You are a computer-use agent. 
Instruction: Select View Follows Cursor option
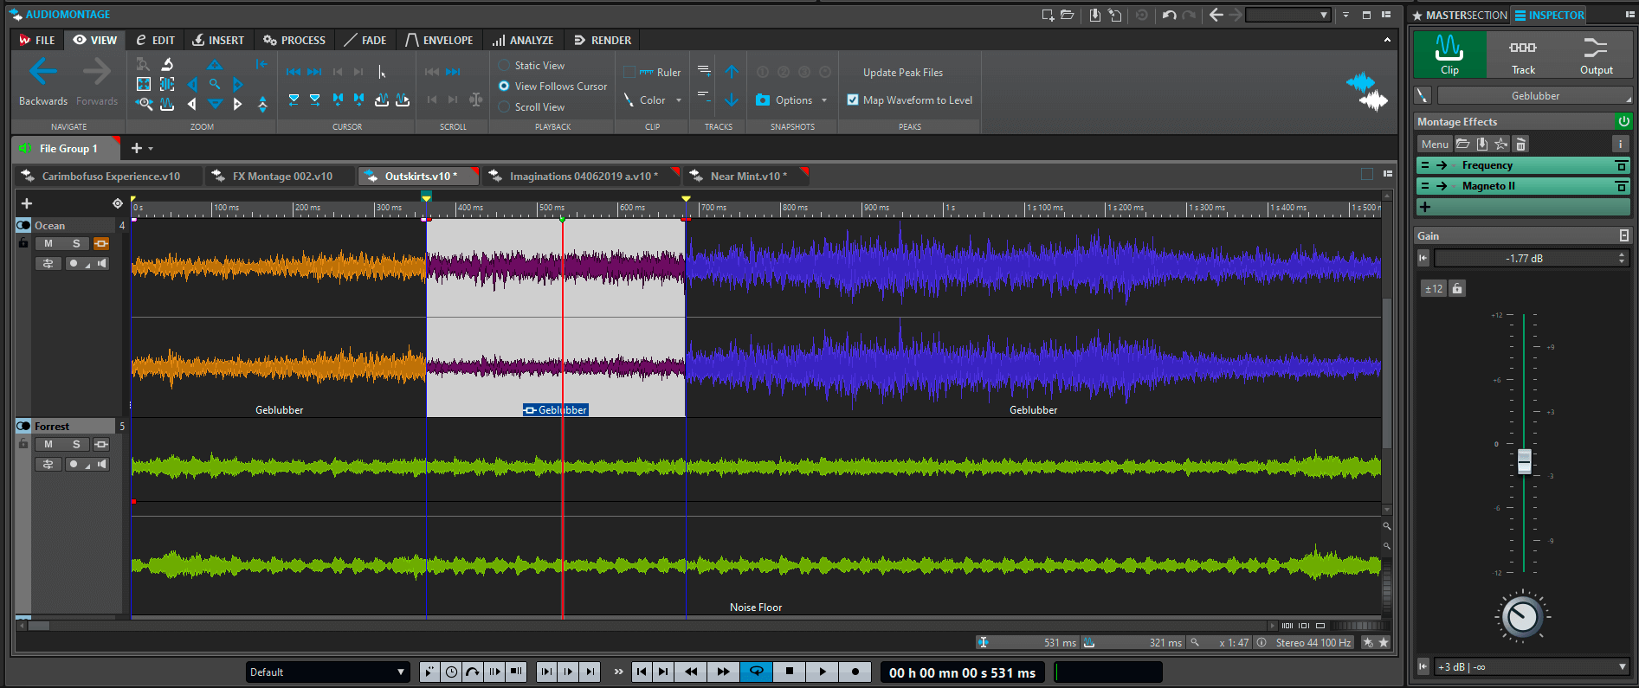(x=504, y=87)
